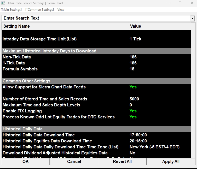Edit the download time value 17:50:00

tap(160, 135)
